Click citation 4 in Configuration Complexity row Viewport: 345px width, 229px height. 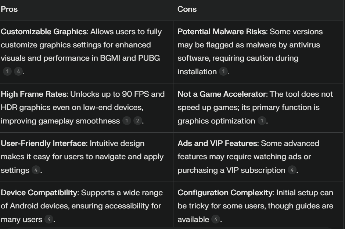click(x=216, y=219)
